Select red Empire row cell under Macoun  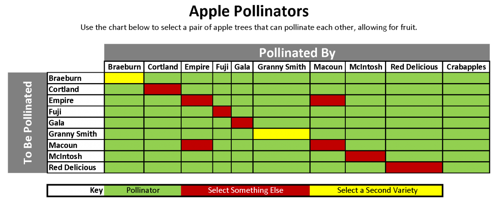tap(327, 101)
